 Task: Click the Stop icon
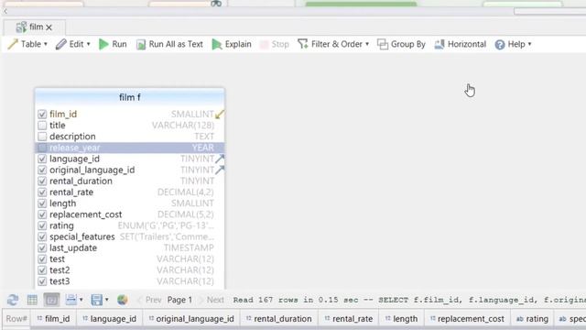(264, 45)
